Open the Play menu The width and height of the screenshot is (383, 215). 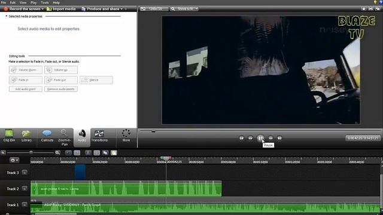(34, 2)
